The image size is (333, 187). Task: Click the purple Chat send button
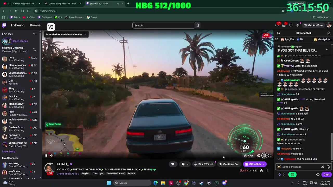pos(326,175)
